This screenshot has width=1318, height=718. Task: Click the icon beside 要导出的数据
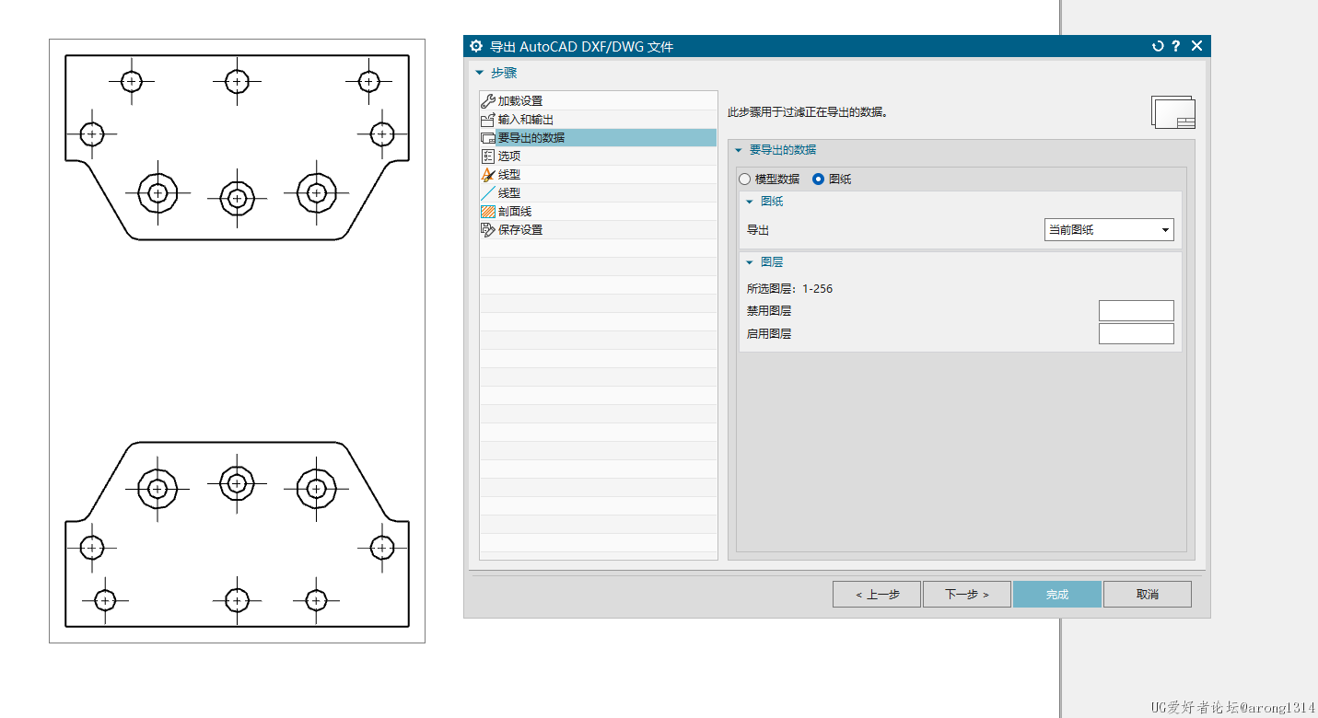[x=488, y=138]
